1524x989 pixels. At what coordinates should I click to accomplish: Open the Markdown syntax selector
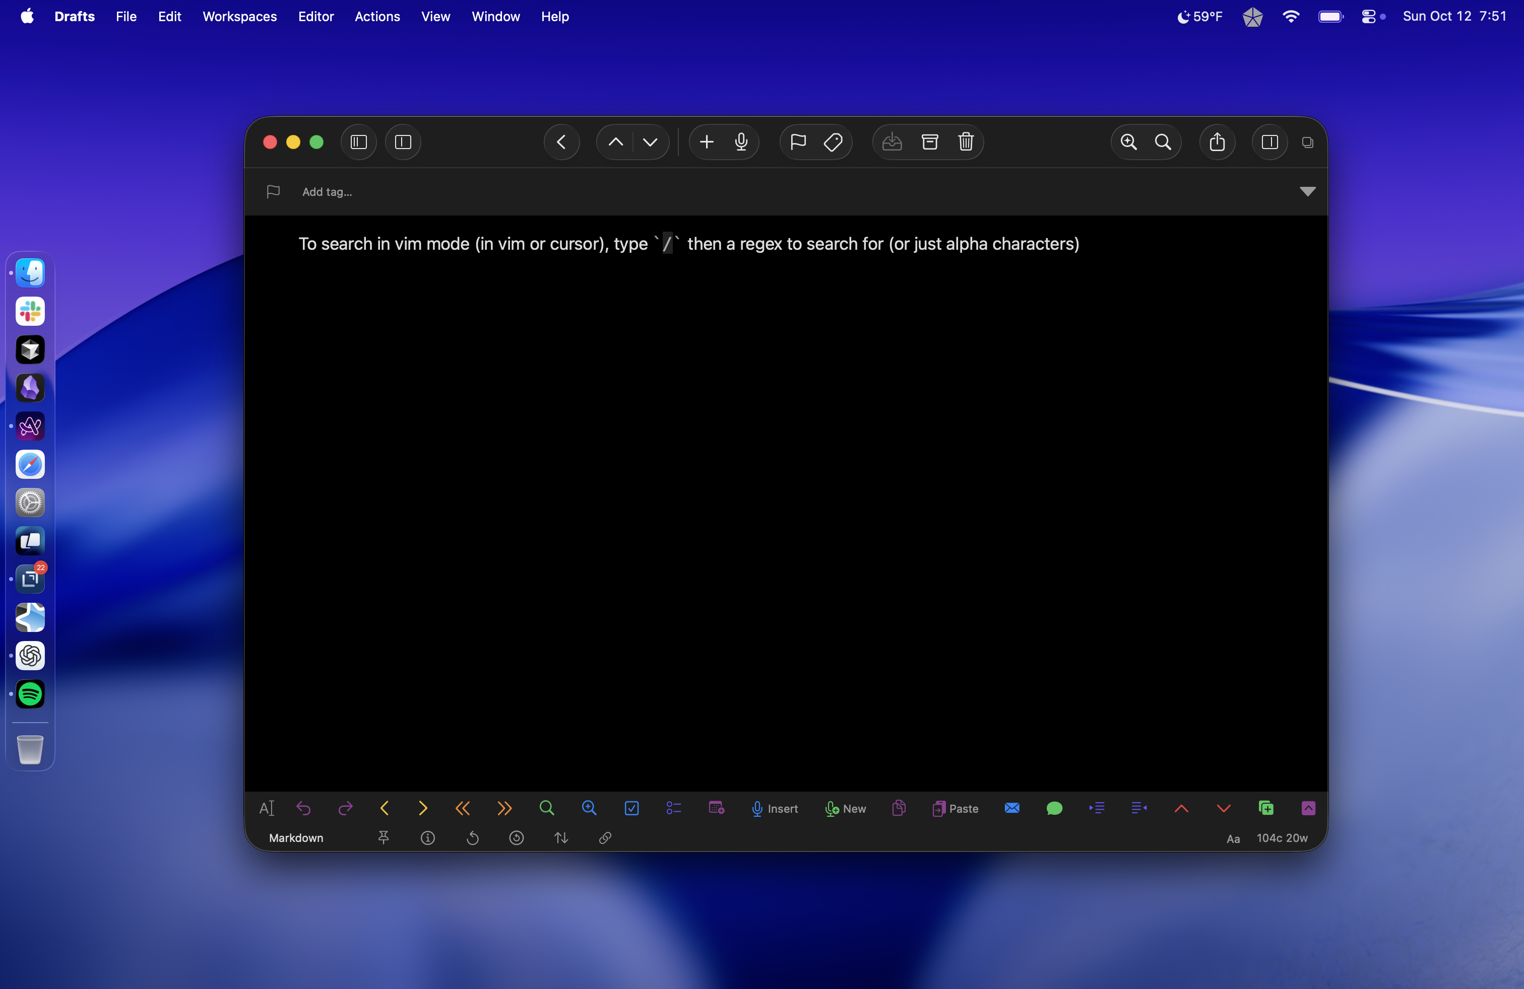[x=296, y=837]
